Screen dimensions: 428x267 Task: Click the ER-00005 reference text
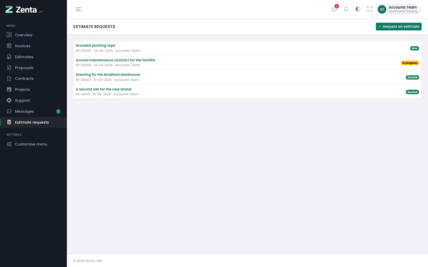[x=83, y=51]
